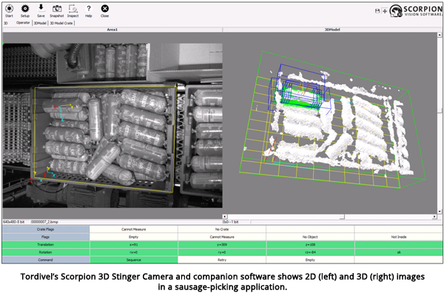Click the small save icon near logo

pyautogui.click(x=377, y=11)
